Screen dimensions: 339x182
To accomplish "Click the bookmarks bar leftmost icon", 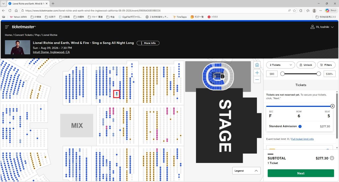I will coord(3,17).
